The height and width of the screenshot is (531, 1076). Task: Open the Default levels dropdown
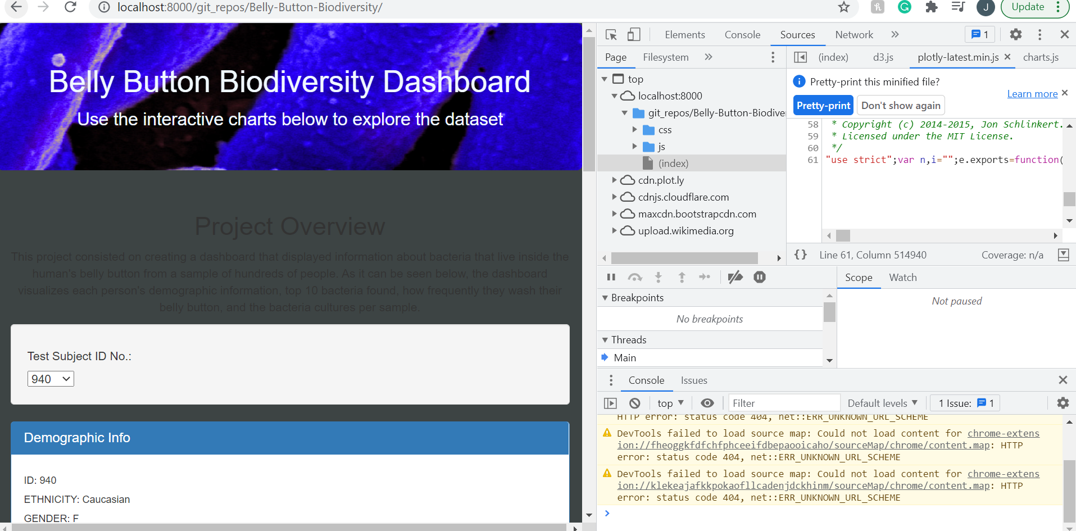click(x=882, y=403)
